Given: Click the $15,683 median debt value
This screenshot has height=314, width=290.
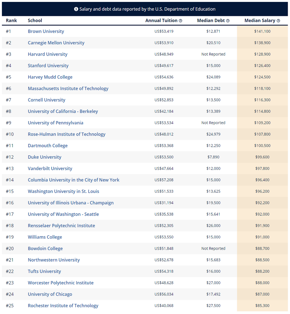Looking at the screenshot, I should pyautogui.click(x=213, y=260).
